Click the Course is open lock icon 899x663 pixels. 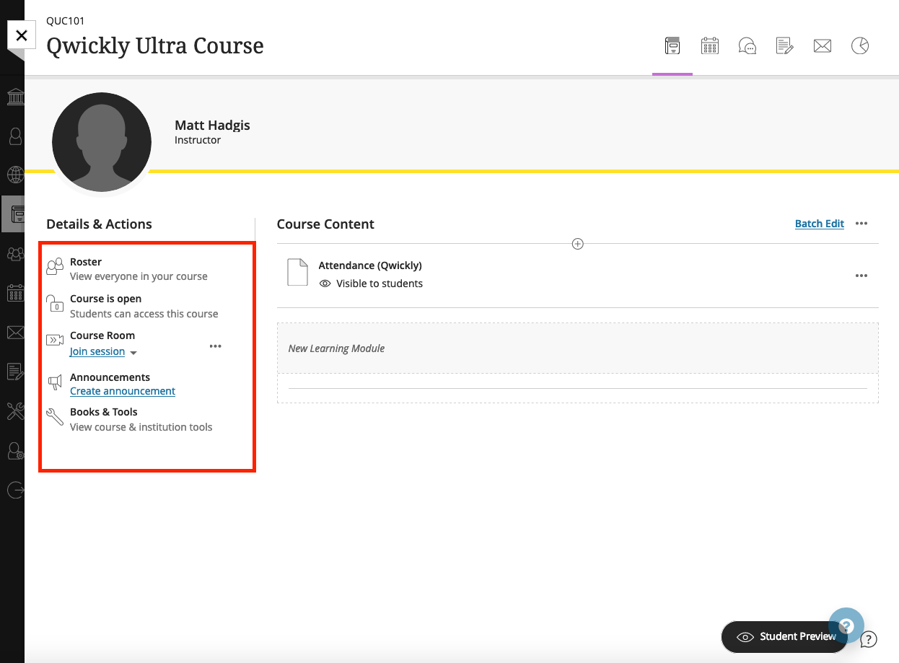[55, 303]
